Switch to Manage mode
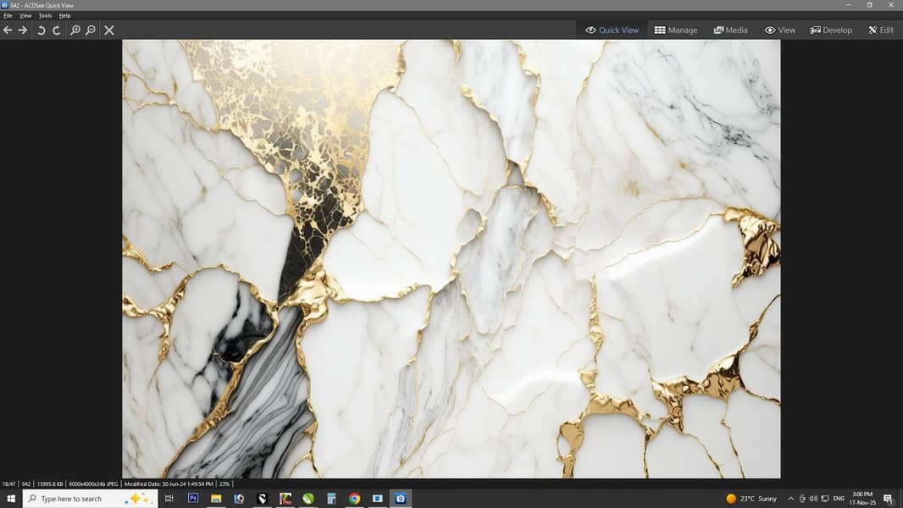903x508 pixels. coord(675,30)
